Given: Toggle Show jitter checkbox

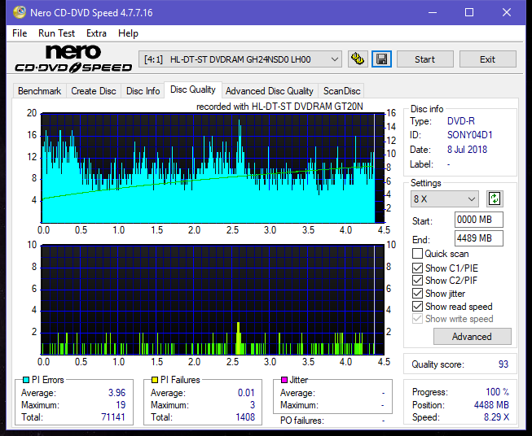Looking at the screenshot, I should tap(417, 294).
